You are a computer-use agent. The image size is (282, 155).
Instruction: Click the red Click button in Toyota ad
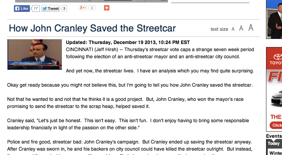[276, 125]
